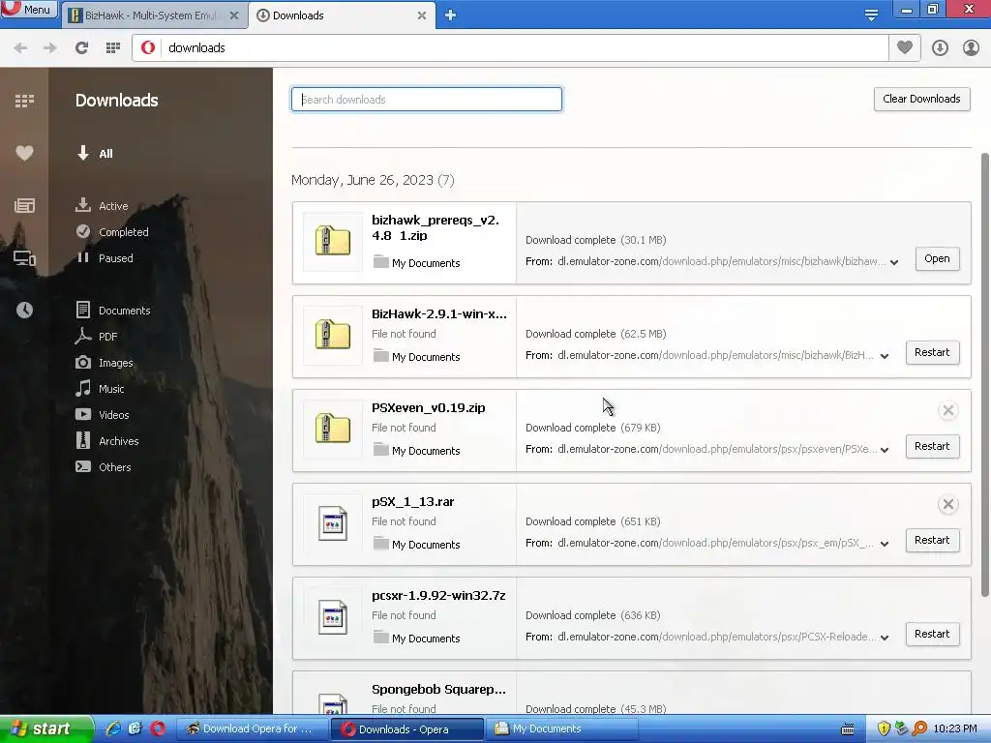991x743 pixels.
Task: Click the Spongebob Squarep... file name
Action: pos(438,689)
